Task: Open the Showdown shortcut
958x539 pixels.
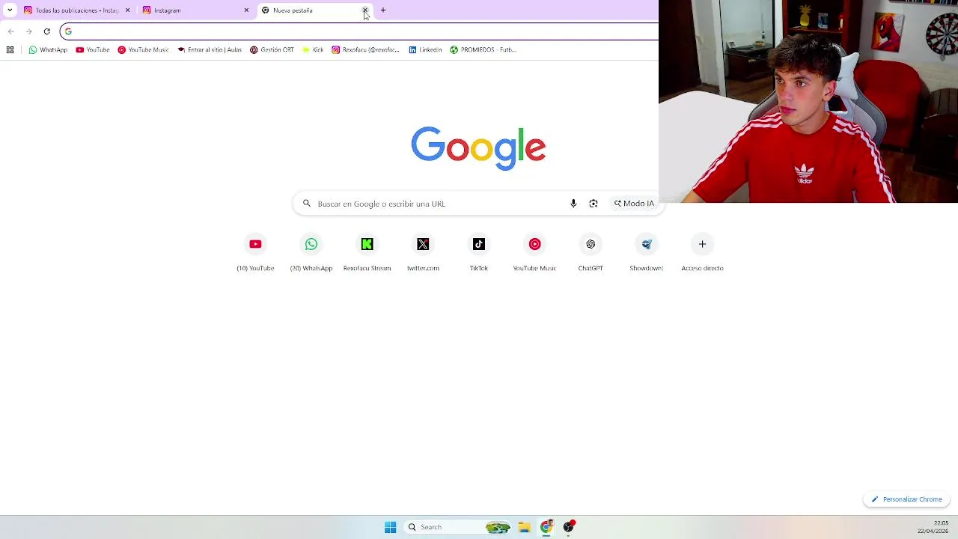Action: 647,253
